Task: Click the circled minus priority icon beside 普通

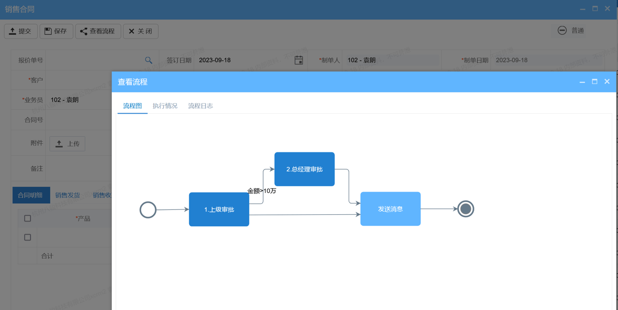Action: [x=562, y=30]
